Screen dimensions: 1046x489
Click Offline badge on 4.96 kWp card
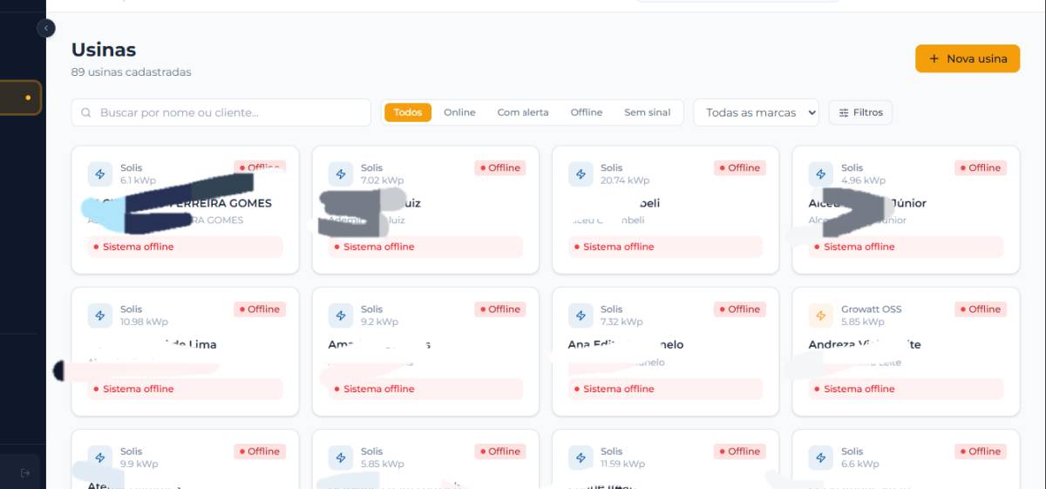[981, 167]
